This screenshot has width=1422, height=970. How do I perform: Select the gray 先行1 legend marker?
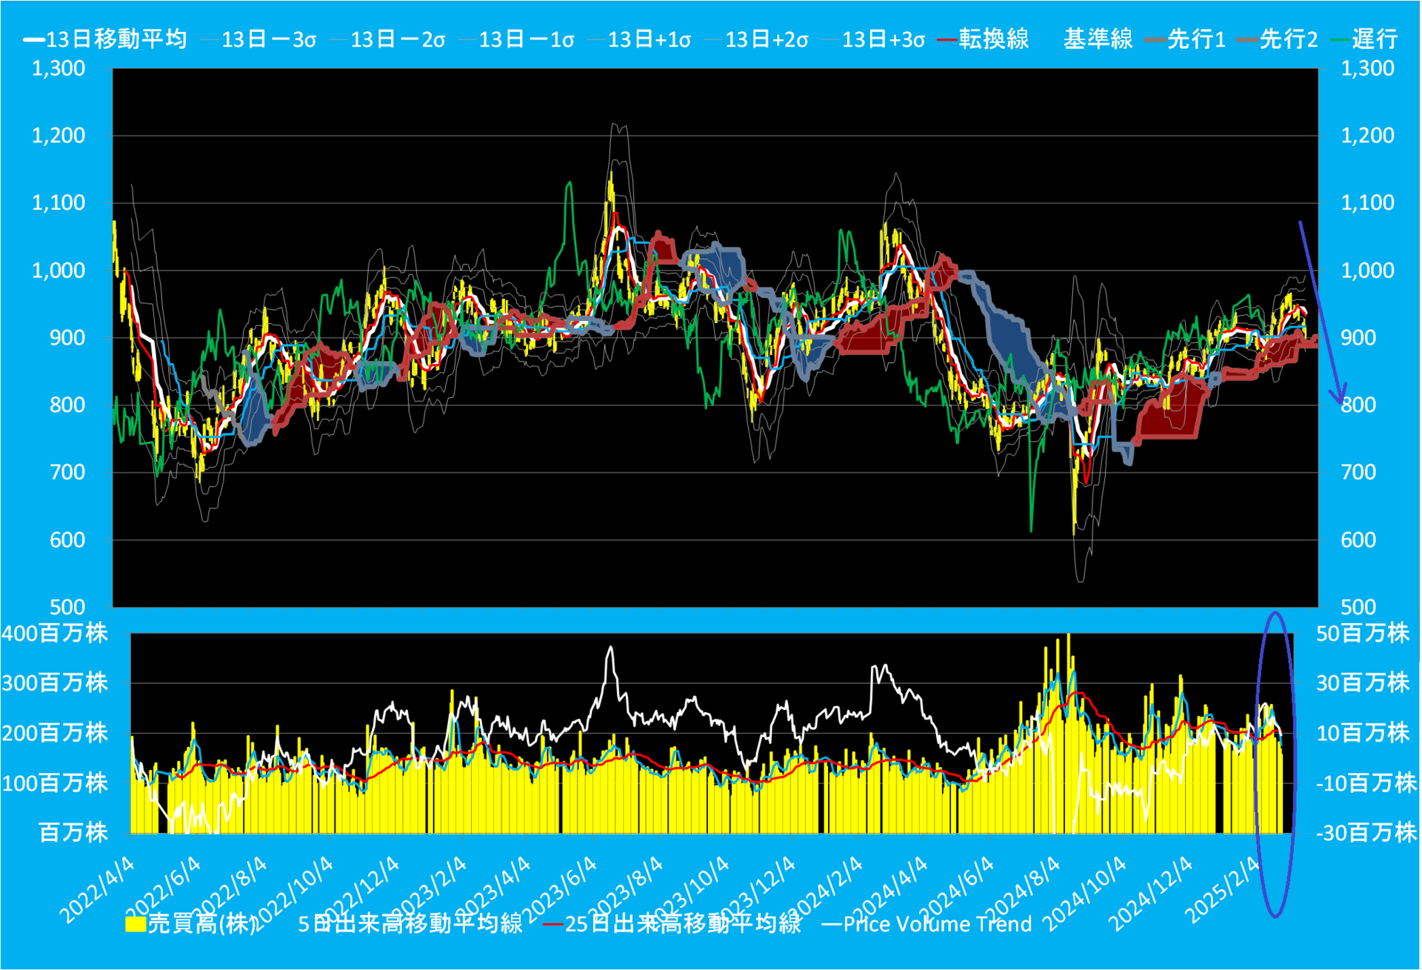coord(1156,39)
